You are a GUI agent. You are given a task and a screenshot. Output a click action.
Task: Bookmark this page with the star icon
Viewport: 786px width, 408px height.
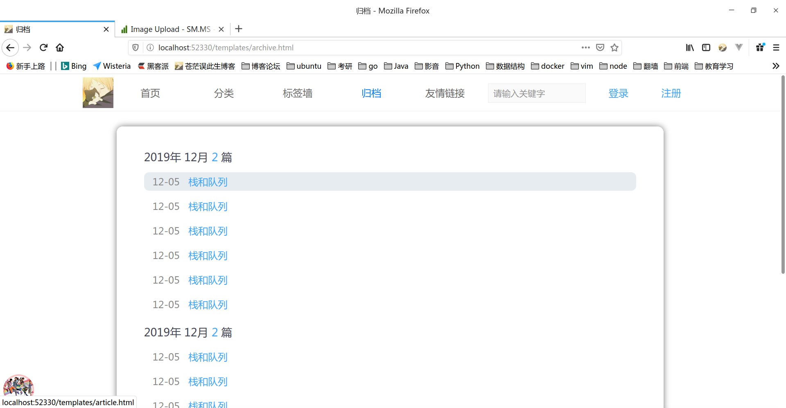coord(614,47)
